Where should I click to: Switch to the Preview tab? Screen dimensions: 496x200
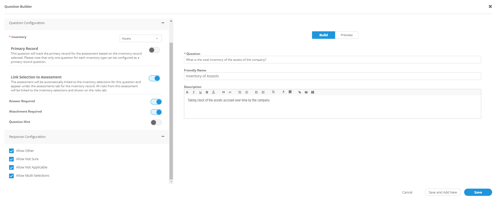(346, 35)
